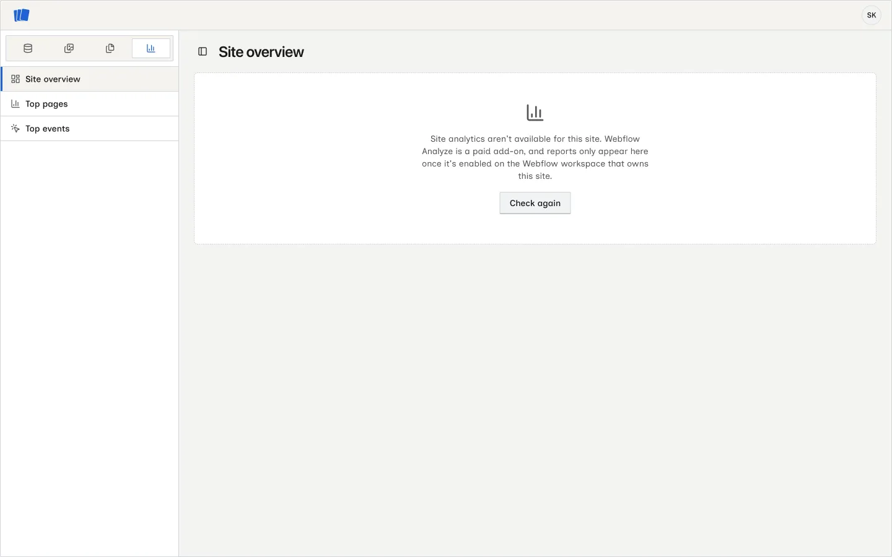The height and width of the screenshot is (557, 892).
Task: Open Top events in sidebar
Action: pyautogui.click(x=90, y=129)
